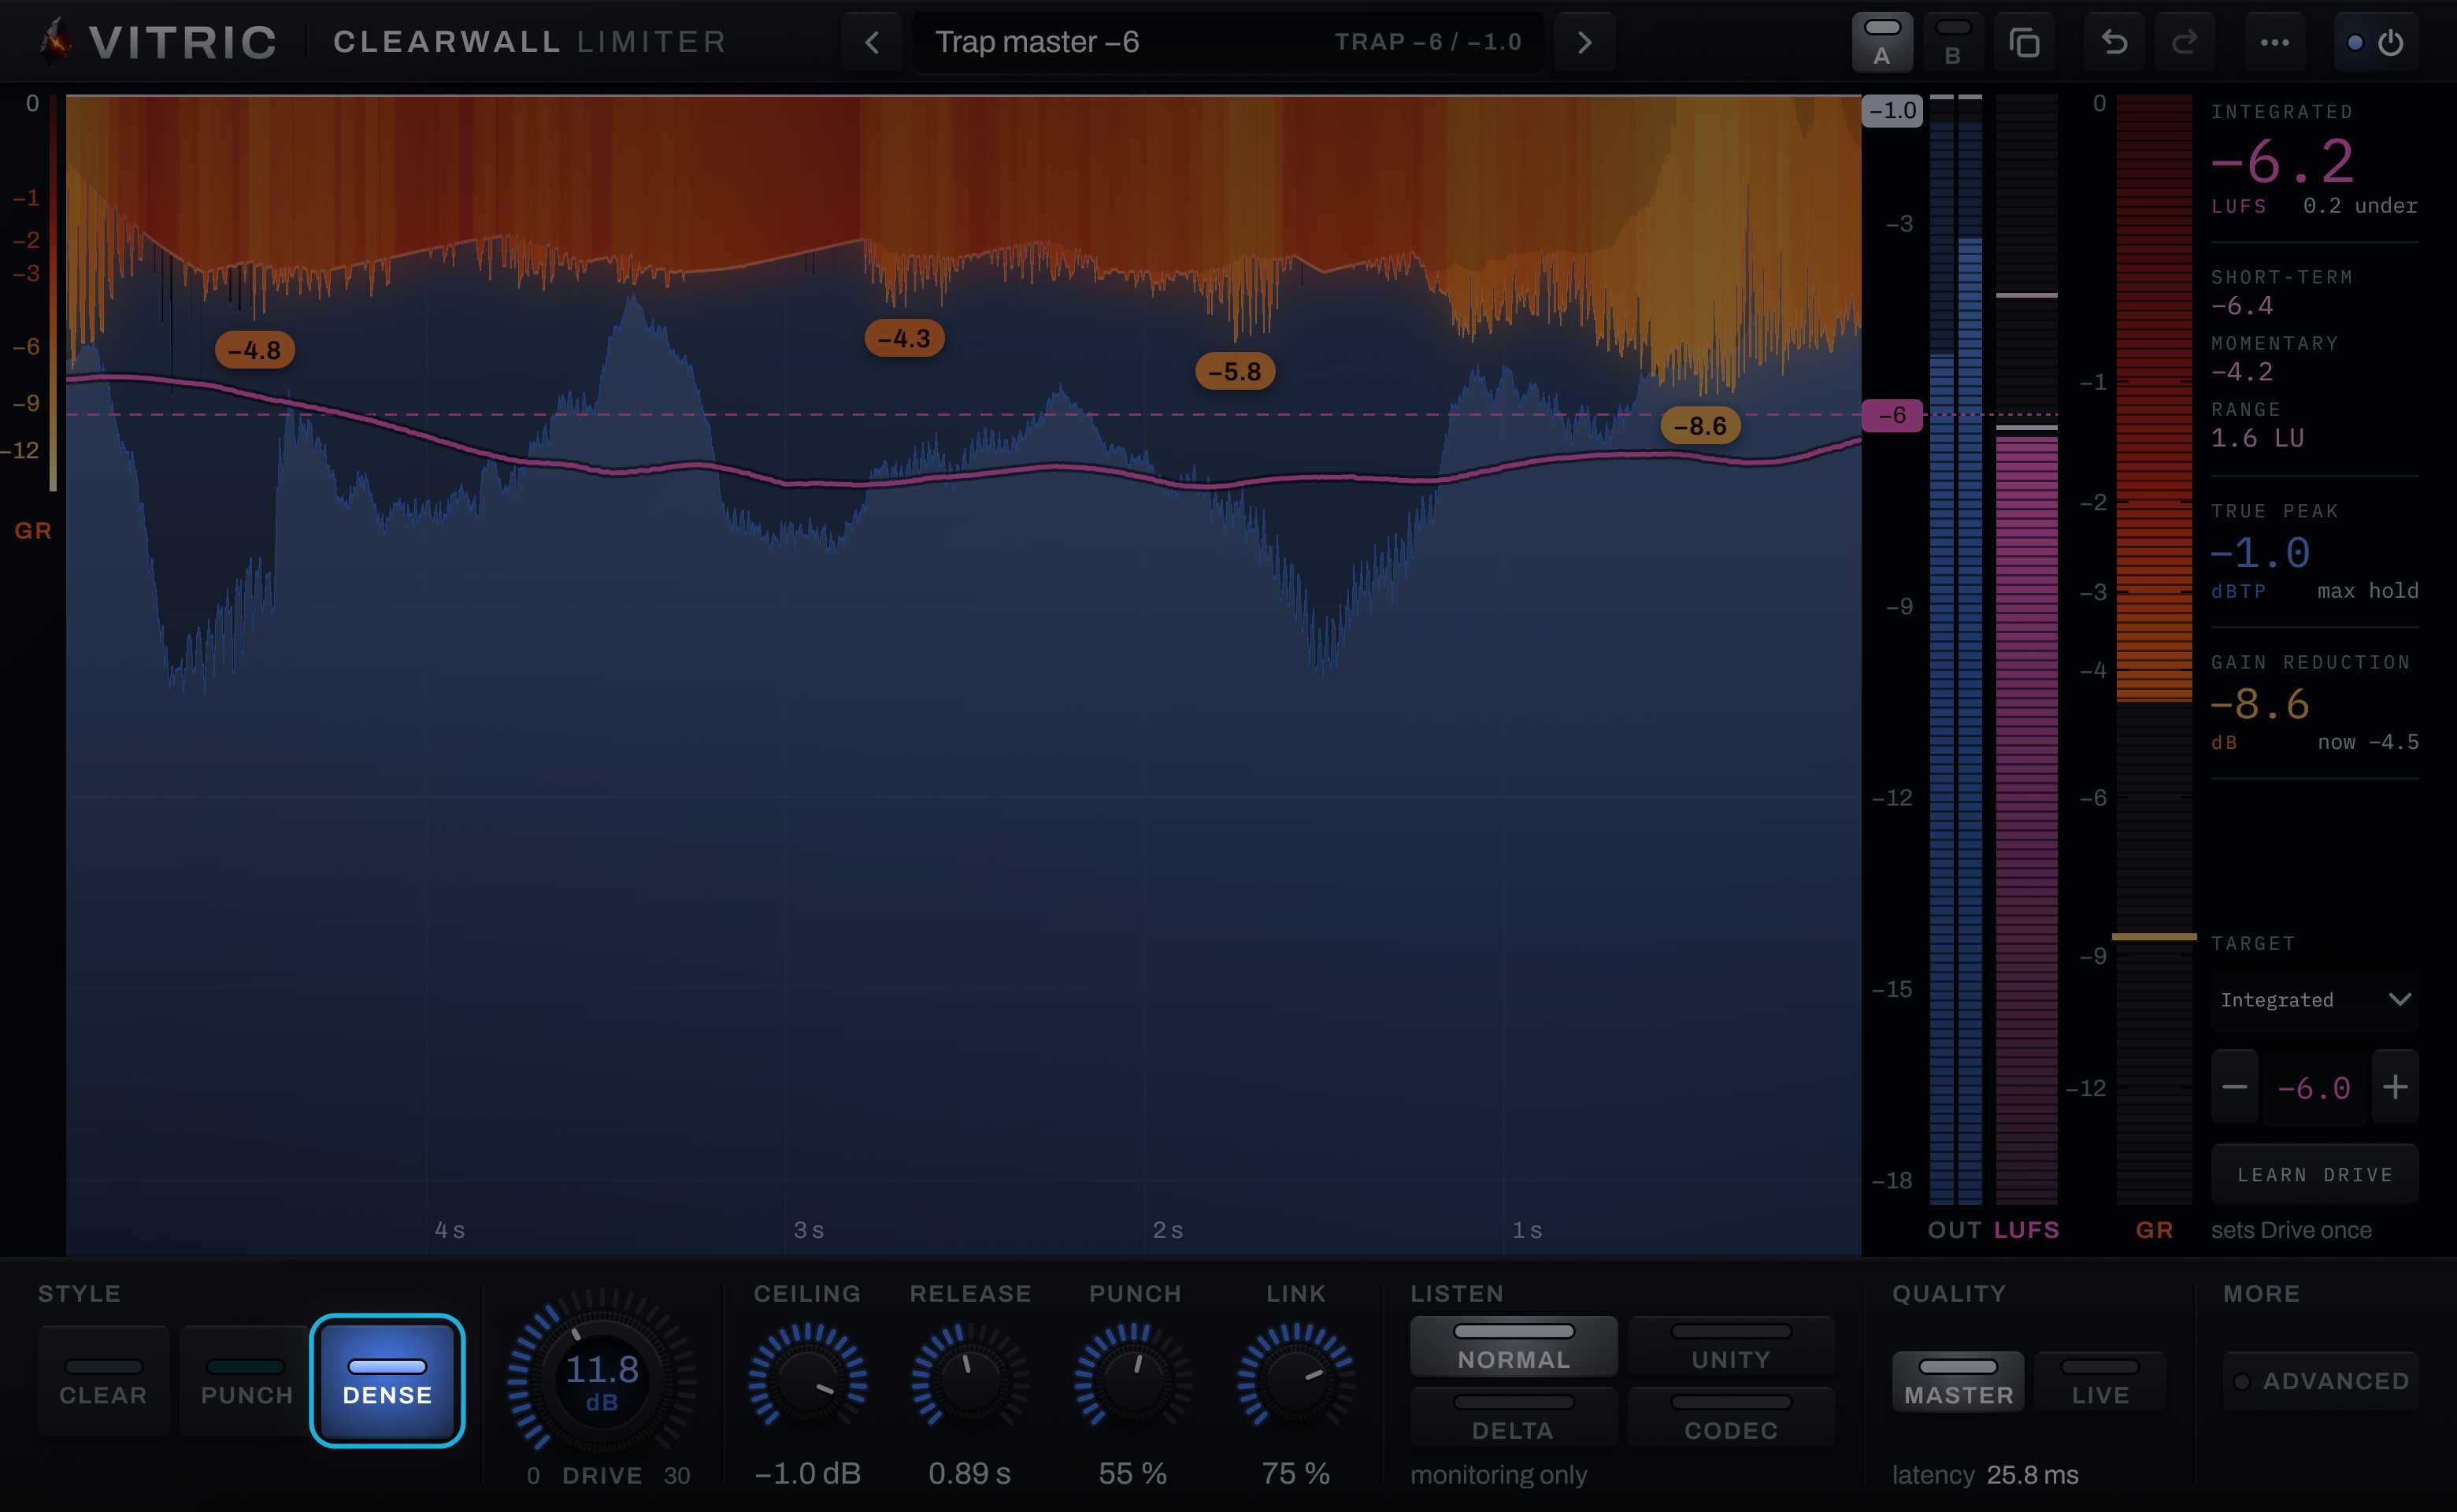Click LEARN DRIVE button

point(2315,1174)
